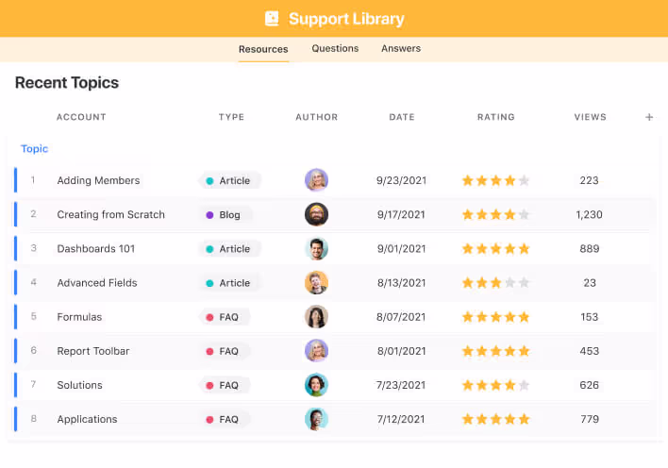Select author avatar on Advanced Fields row
Viewport: 668px width, 468px height.
(316, 282)
